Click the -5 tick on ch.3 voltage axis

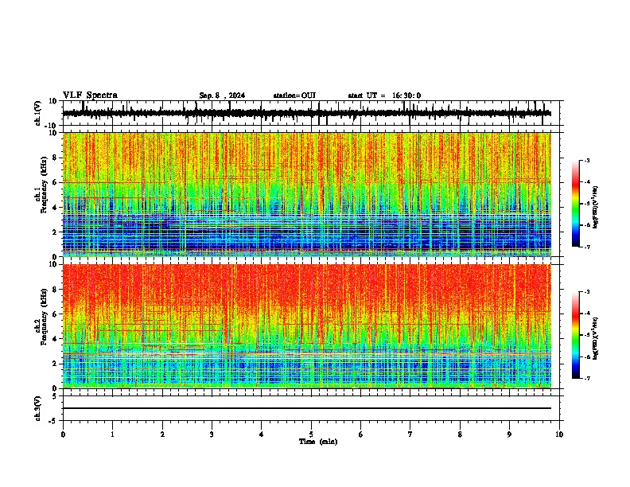point(53,421)
